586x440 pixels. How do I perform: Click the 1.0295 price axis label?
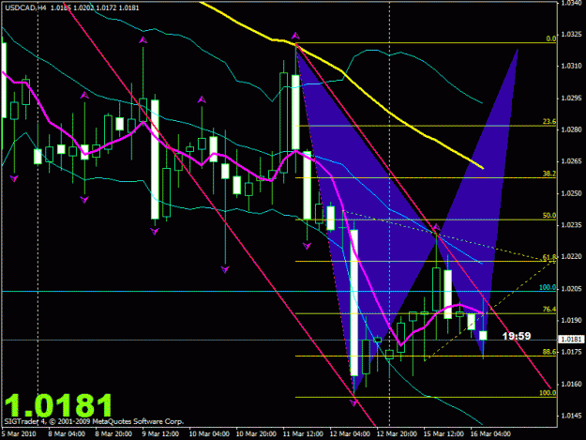571,98
